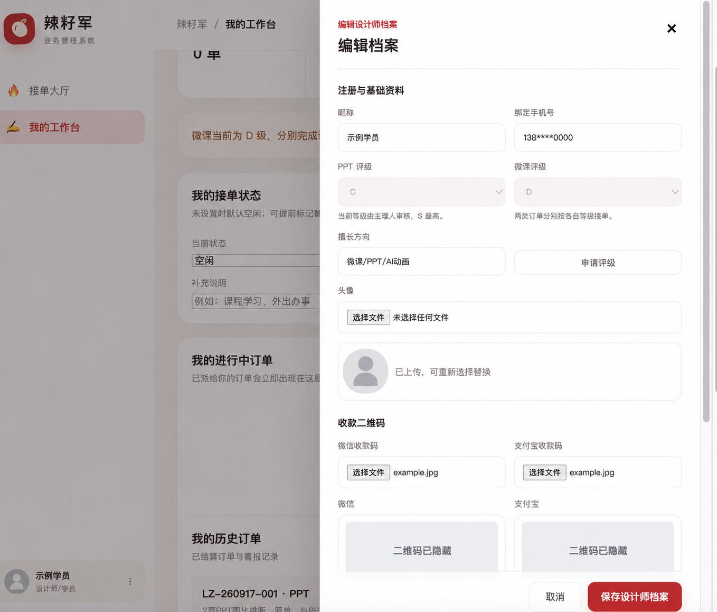Open the PPT 评级 dropdown showing C
Image resolution: width=717 pixels, height=612 pixels.
click(421, 192)
